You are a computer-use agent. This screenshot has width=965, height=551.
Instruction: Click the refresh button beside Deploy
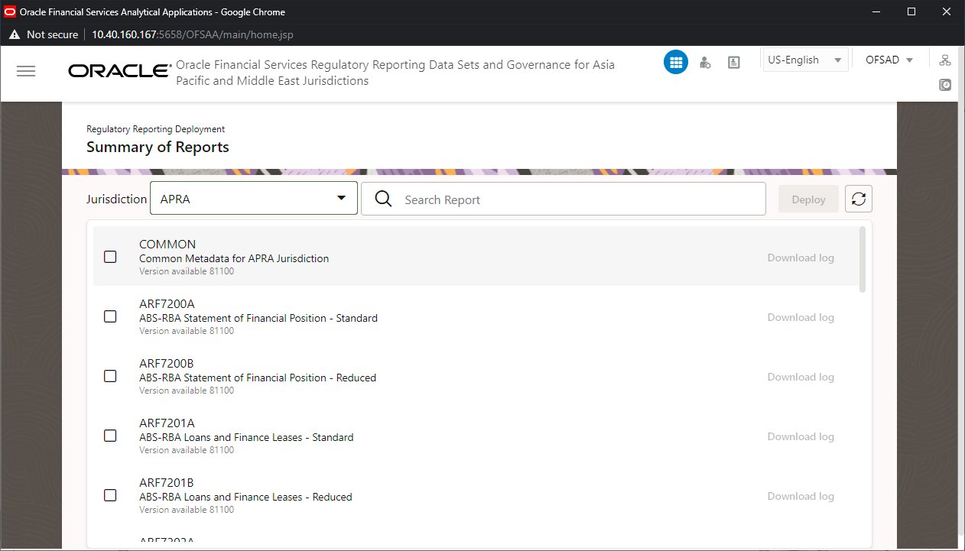pos(859,199)
